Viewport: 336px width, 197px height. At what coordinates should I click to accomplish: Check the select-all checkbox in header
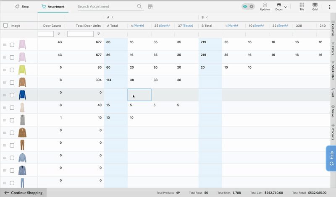tap(5, 26)
